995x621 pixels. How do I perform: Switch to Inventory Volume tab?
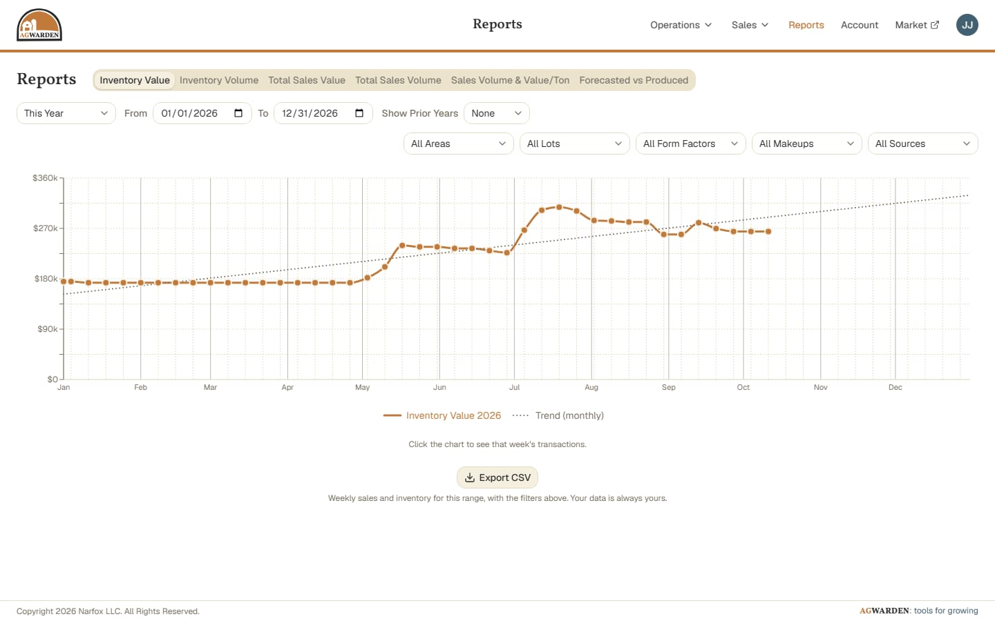(219, 80)
